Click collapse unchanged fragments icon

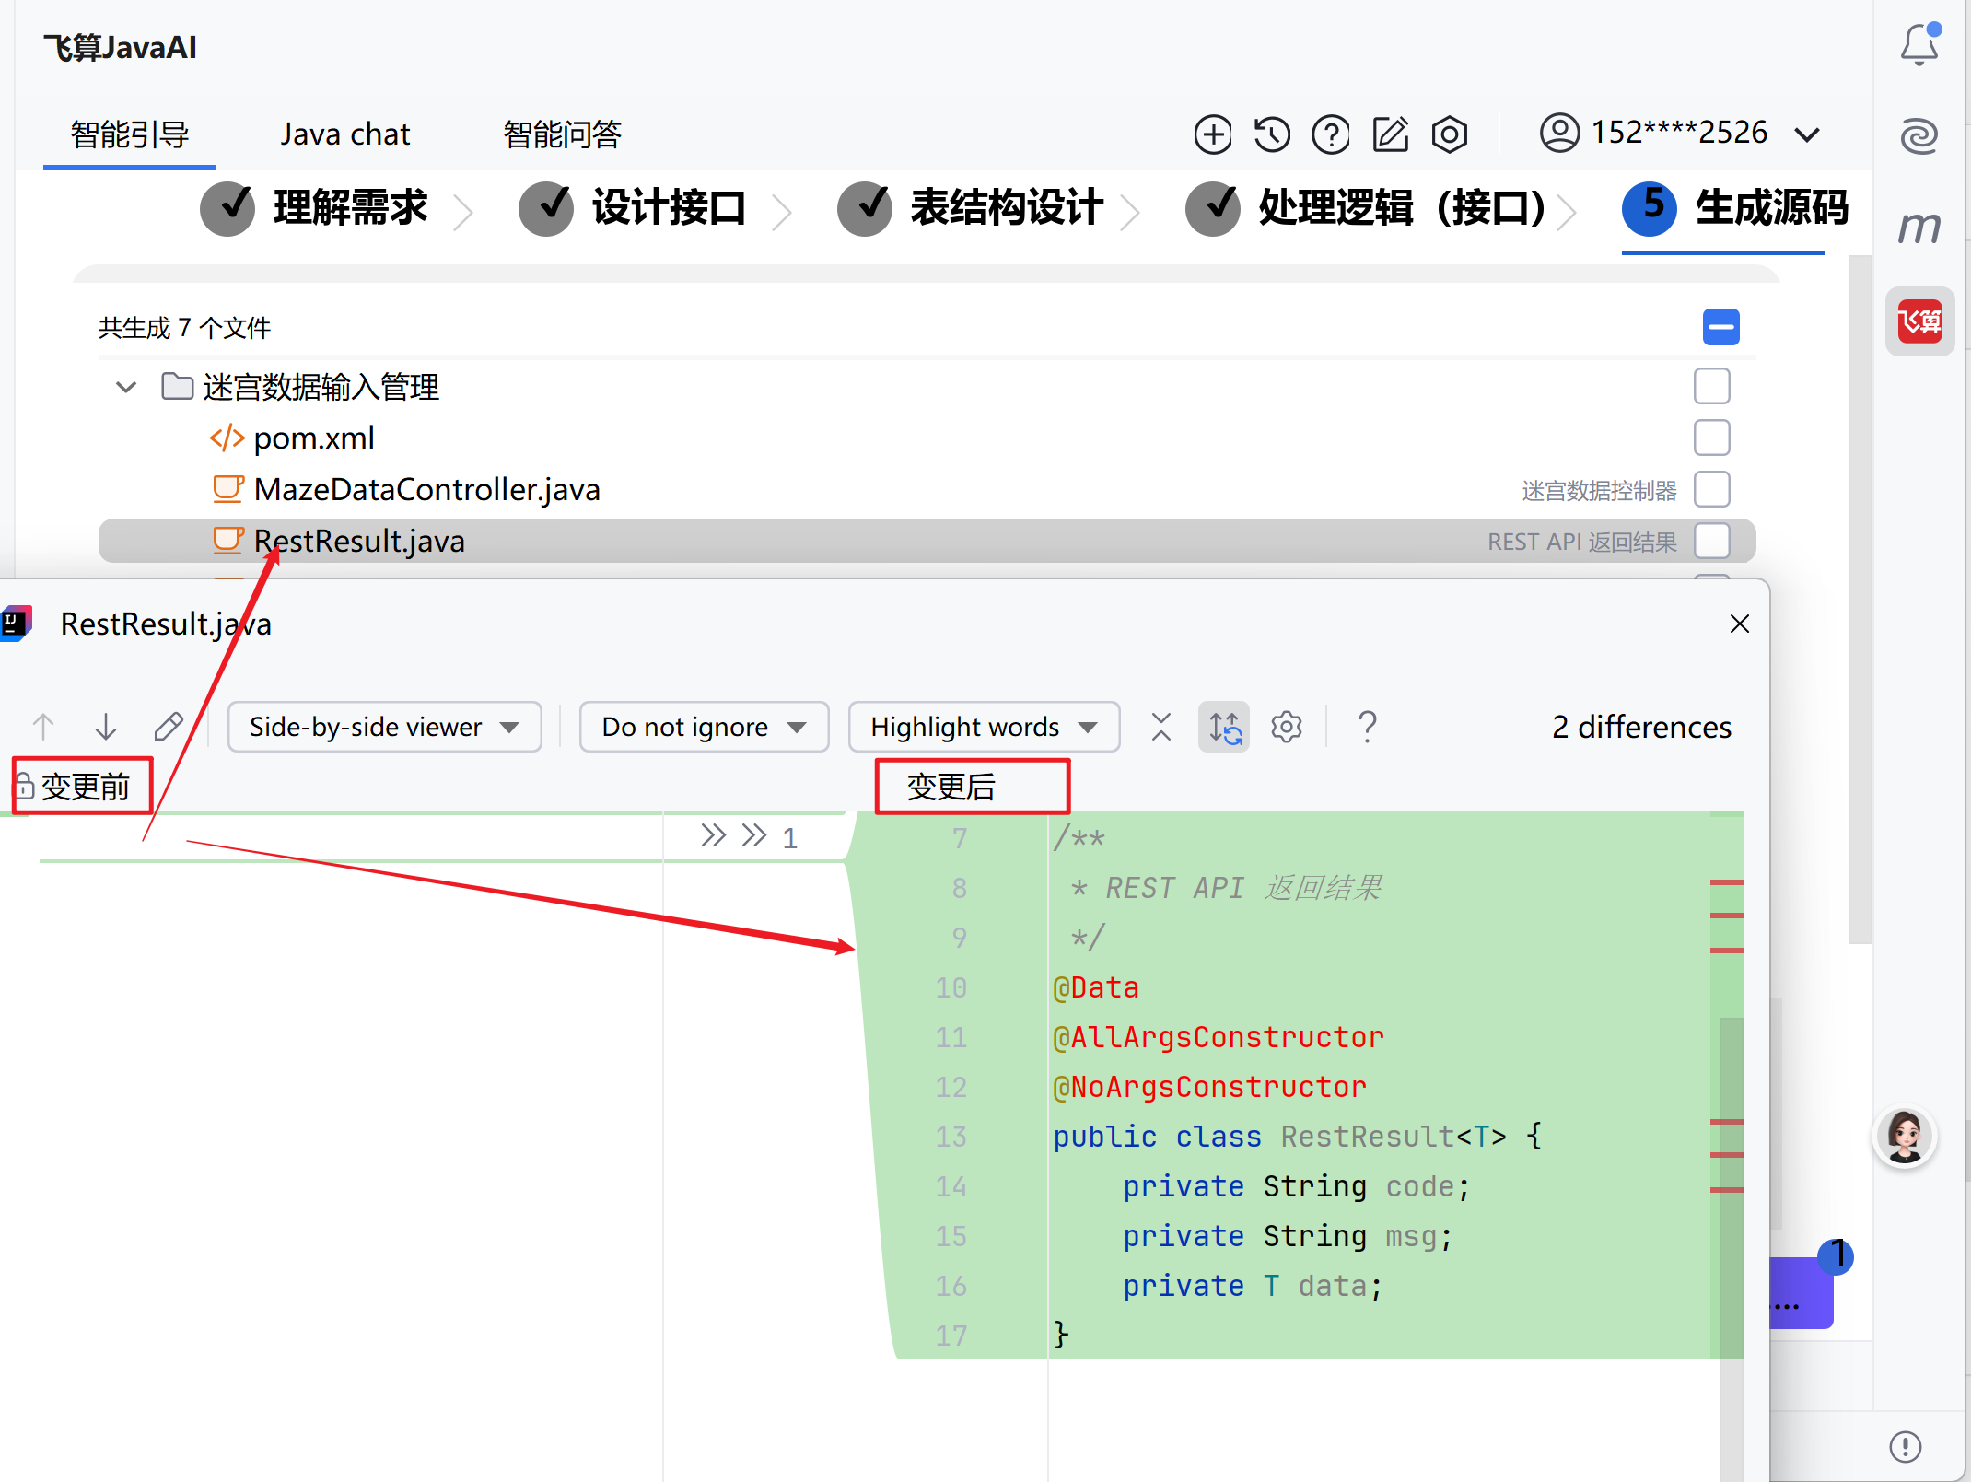point(1161,727)
